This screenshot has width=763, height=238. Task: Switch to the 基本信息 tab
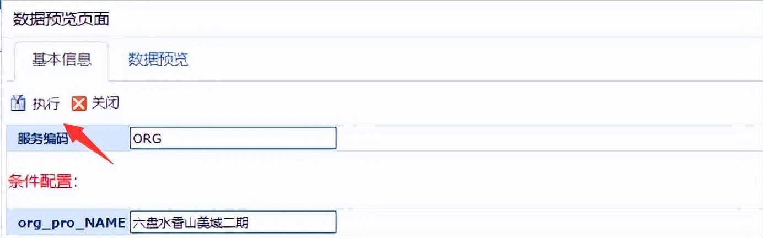click(x=61, y=59)
